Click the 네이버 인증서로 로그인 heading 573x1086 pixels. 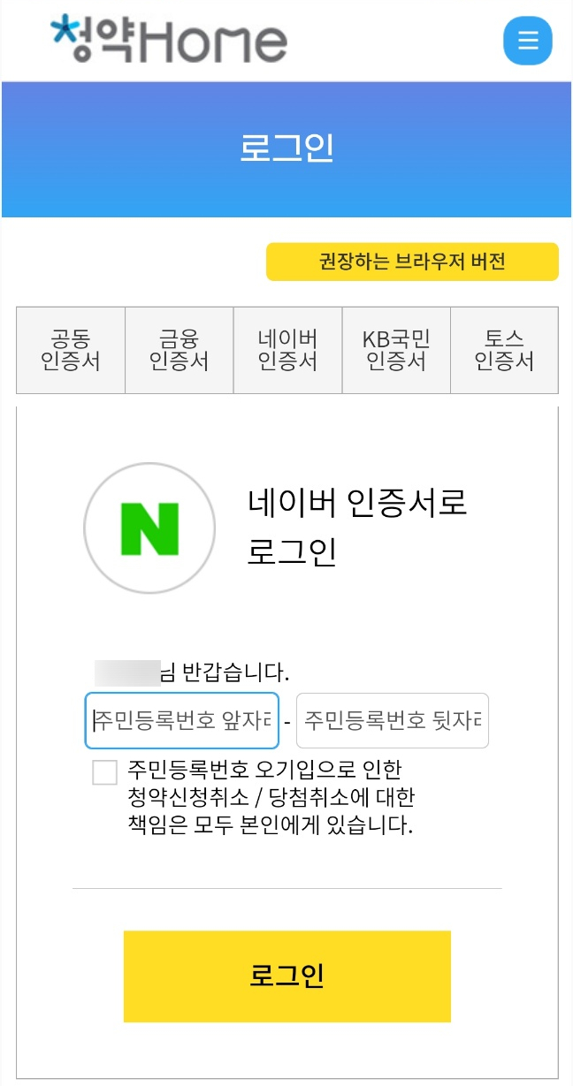click(x=356, y=528)
